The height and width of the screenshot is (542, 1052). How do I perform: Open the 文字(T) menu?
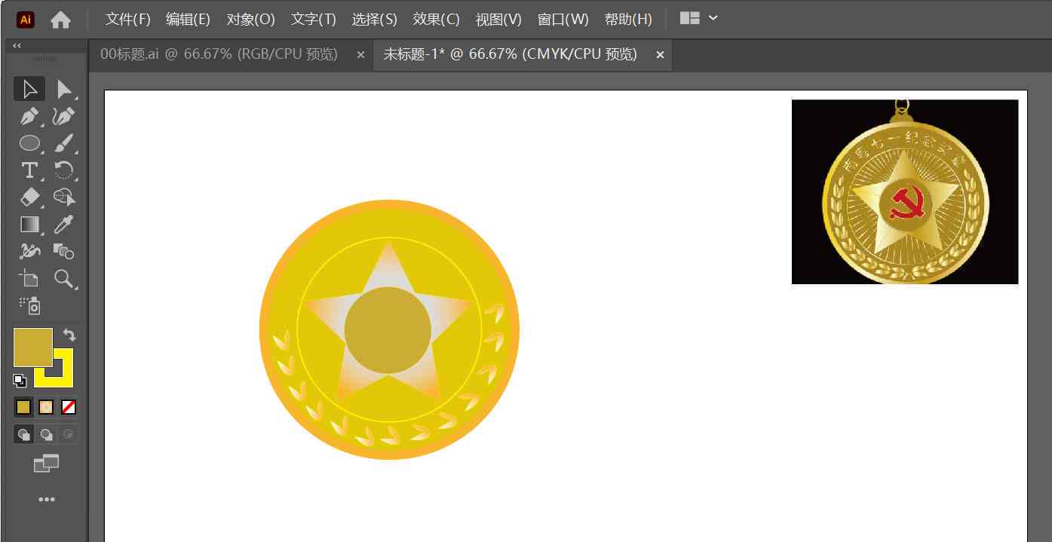tap(313, 20)
